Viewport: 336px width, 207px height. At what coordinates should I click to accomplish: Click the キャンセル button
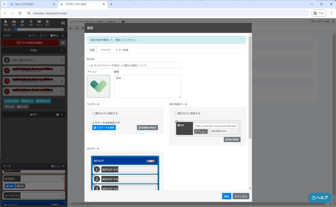[241, 196]
